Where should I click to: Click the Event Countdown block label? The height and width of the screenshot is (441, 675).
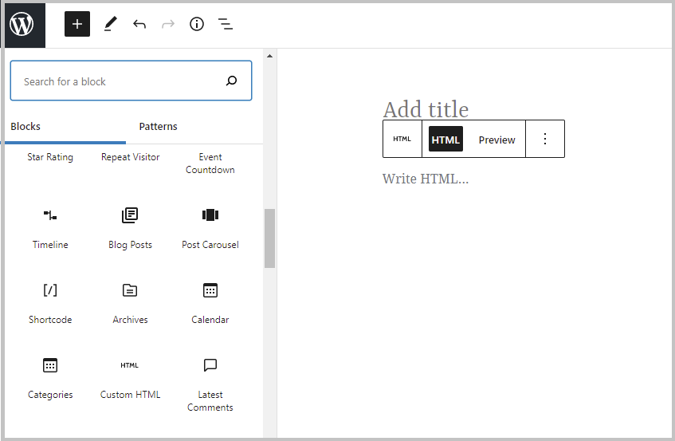[x=210, y=163]
